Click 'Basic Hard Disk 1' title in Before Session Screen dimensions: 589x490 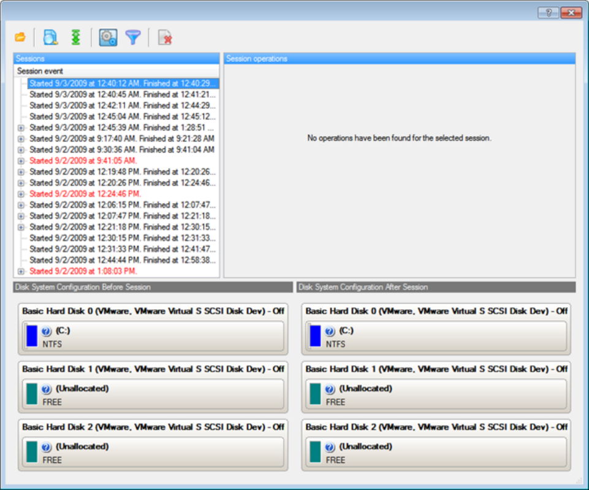pyautogui.click(x=153, y=369)
